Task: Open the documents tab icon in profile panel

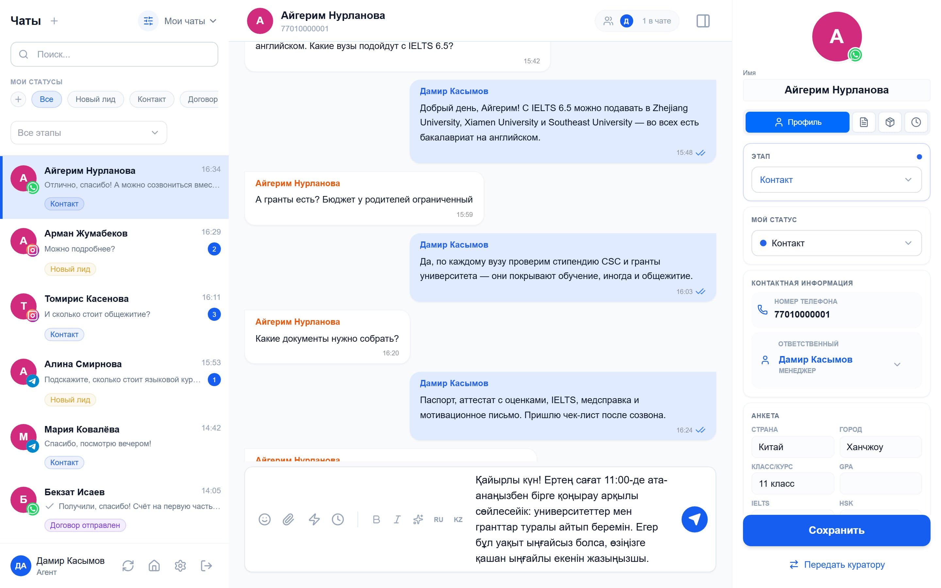Action: (864, 122)
